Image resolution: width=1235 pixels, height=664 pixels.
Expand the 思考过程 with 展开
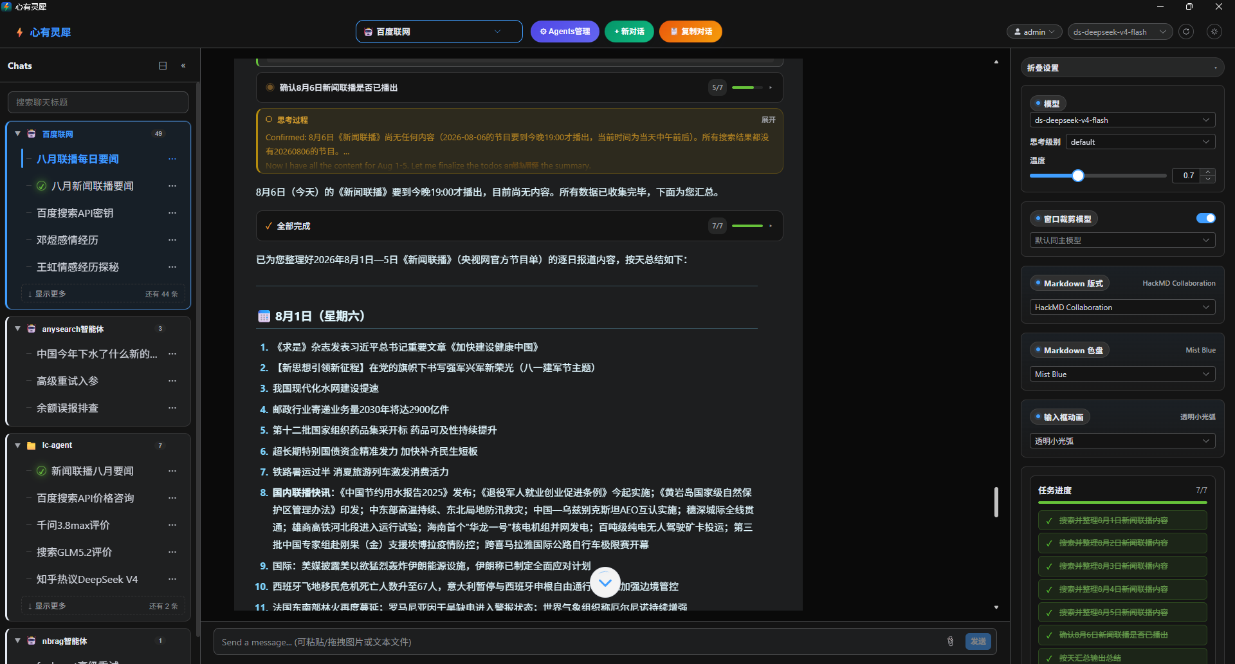click(769, 120)
